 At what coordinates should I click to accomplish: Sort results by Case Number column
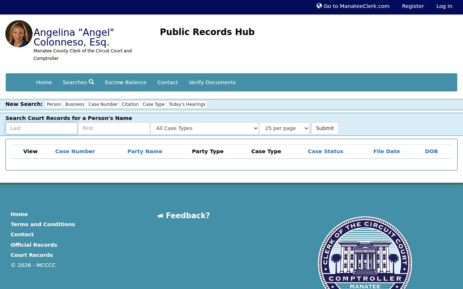pos(75,151)
